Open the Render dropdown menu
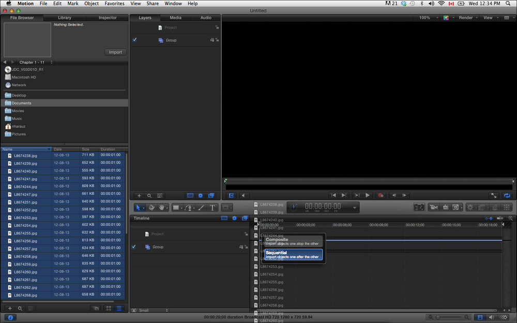 467,18
